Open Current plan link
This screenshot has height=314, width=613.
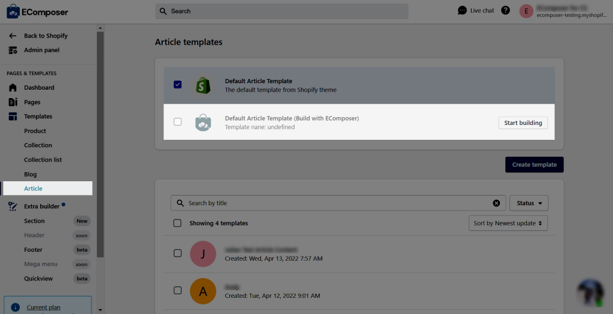point(43,307)
